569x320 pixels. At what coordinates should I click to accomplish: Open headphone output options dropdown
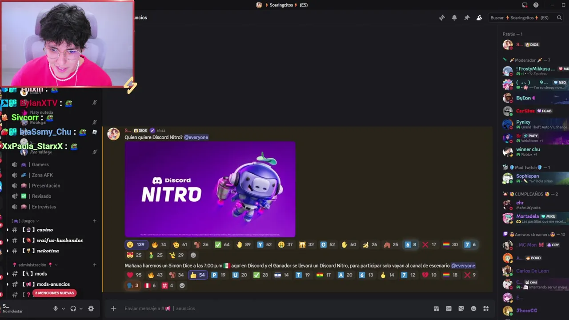point(81,308)
